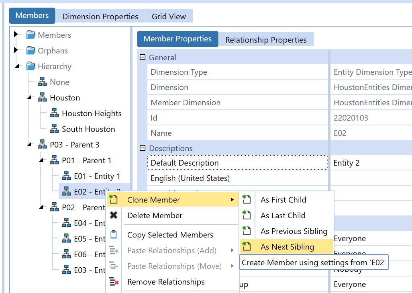Click the South Houston hierarchy icon
Image resolution: width=412 pixels, height=293 pixels.
[x=54, y=129]
